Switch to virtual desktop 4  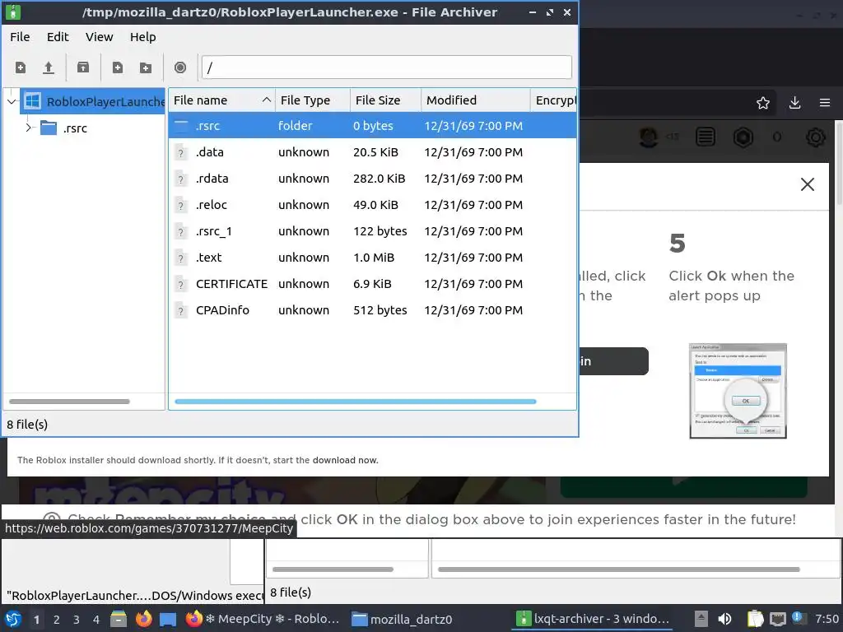pos(96,620)
